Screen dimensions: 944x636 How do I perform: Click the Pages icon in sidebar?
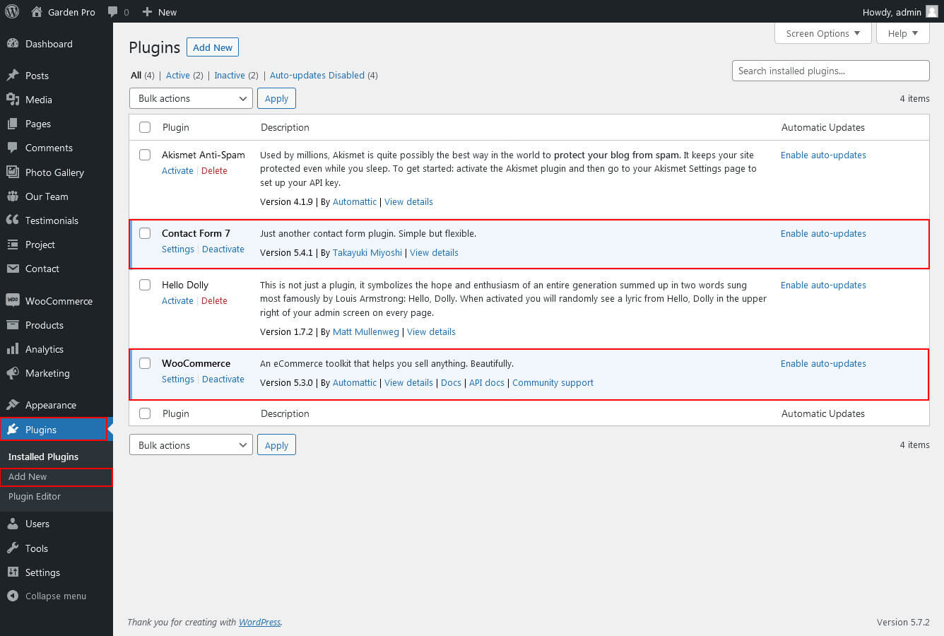click(x=12, y=124)
